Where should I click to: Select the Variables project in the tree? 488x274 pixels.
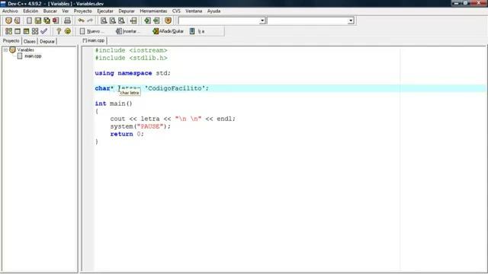pos(25,49)
